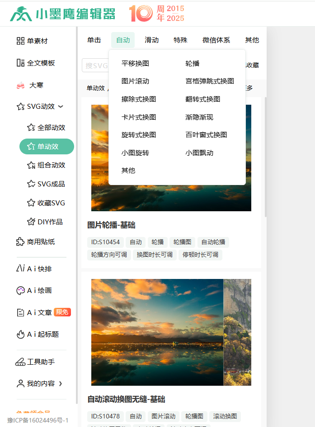Click the star icon beside SVG动效
315x427 pixels.
coord(21,107)
